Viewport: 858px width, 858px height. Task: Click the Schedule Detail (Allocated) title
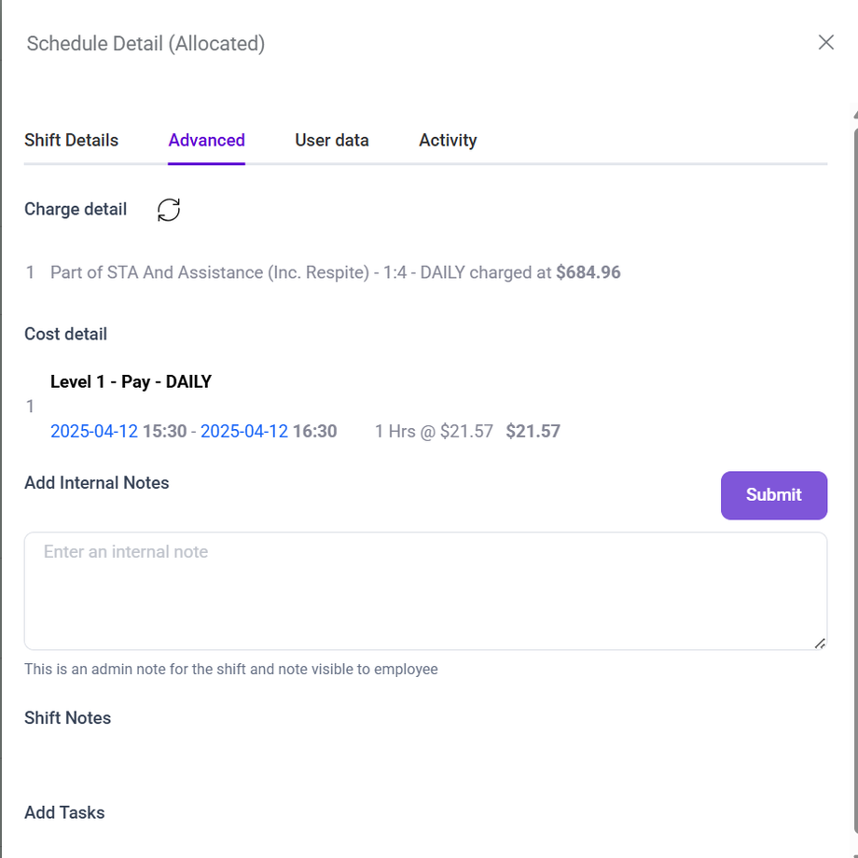point(145,44)
